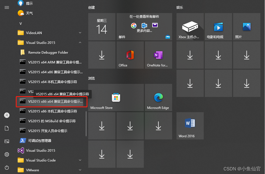The image size is (265, 174).
Task: Click the Outlook icon in mail tile
Action: [x=144, y=26]
